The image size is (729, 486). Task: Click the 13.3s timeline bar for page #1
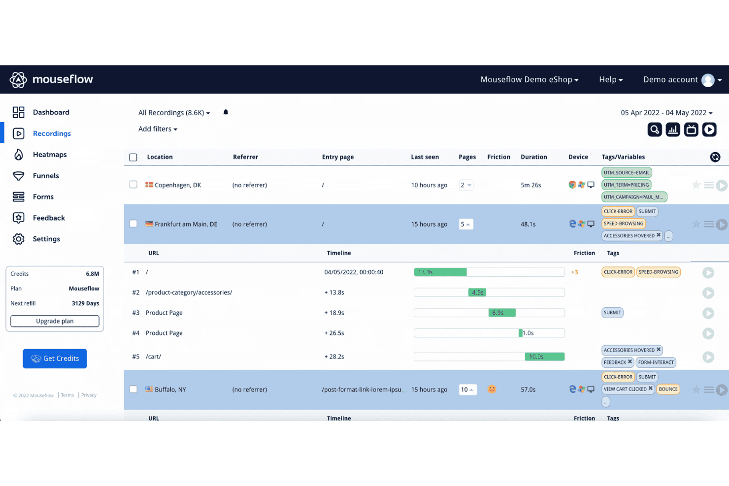click(440, 272)
